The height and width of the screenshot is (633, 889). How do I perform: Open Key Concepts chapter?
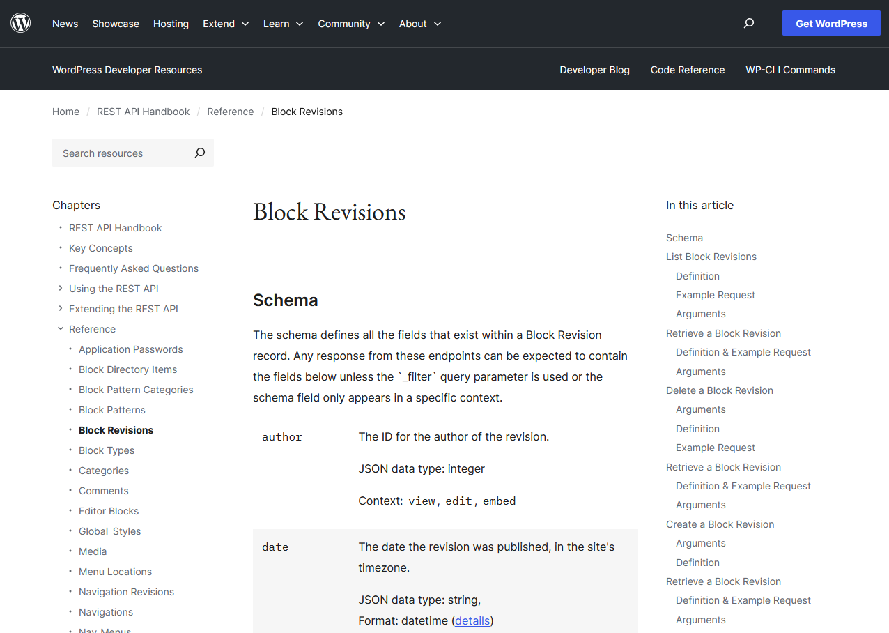pos(100,248)
